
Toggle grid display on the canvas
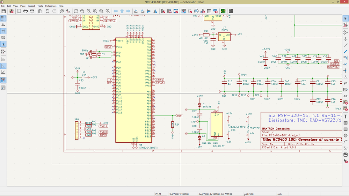coord(3,18)
